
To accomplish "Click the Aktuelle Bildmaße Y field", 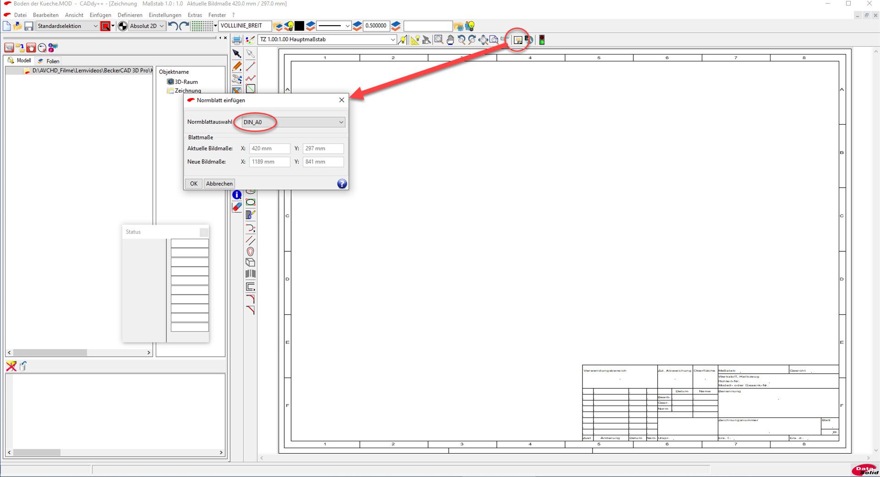I will click(323, 149).
